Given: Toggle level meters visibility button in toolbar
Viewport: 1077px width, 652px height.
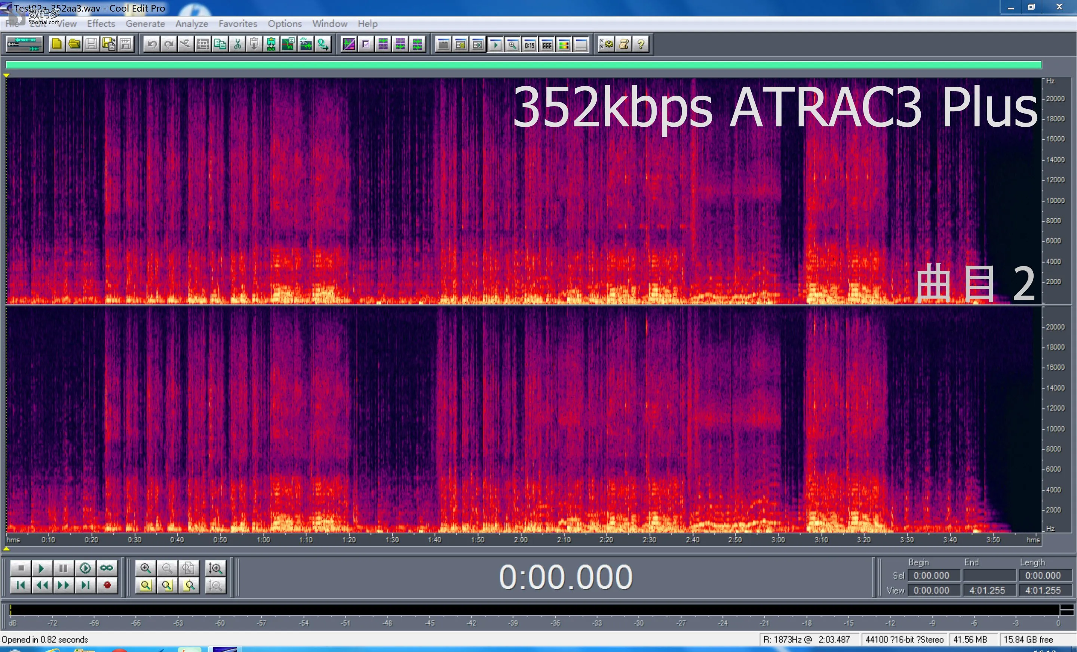Looking at the screenshot, I should 564,44.
